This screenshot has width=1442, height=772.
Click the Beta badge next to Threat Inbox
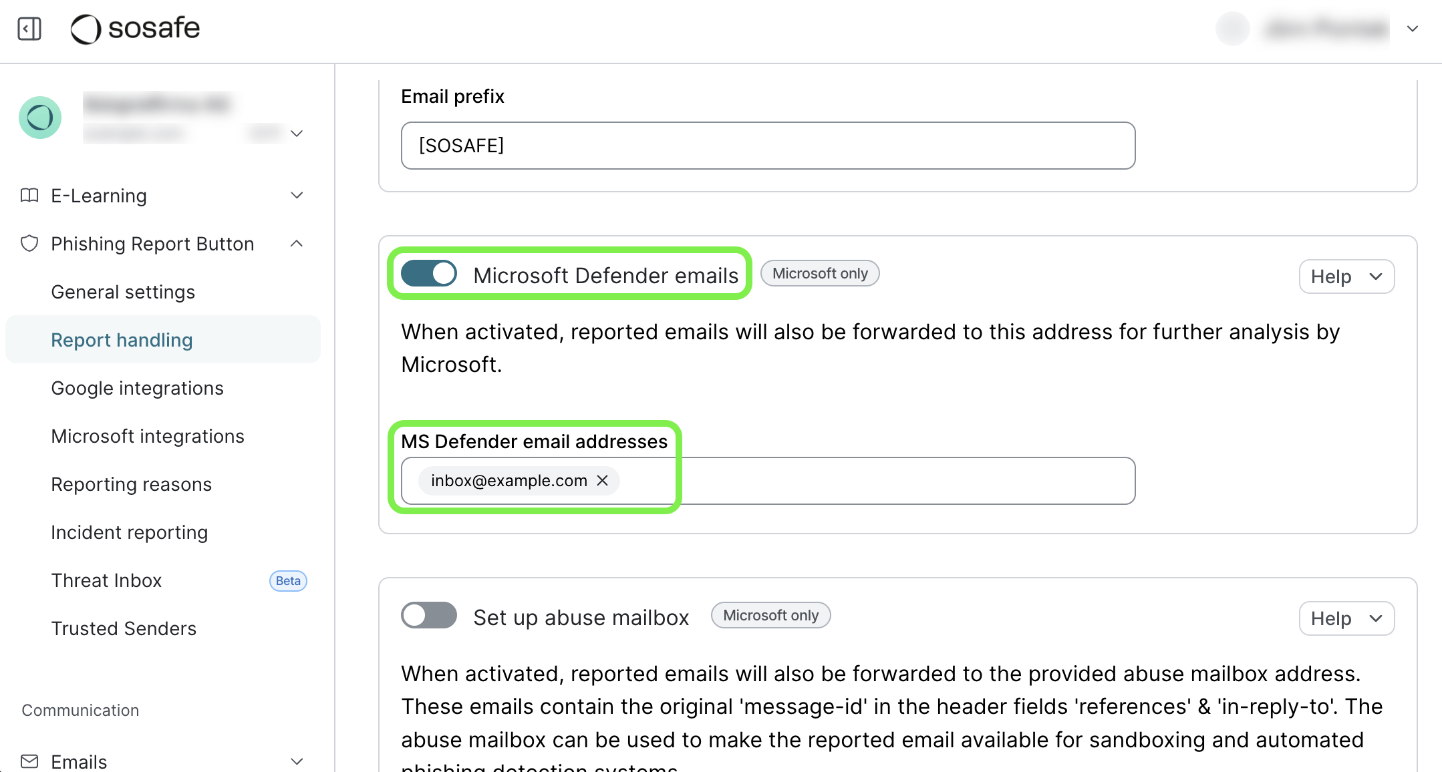coord(288,580)
